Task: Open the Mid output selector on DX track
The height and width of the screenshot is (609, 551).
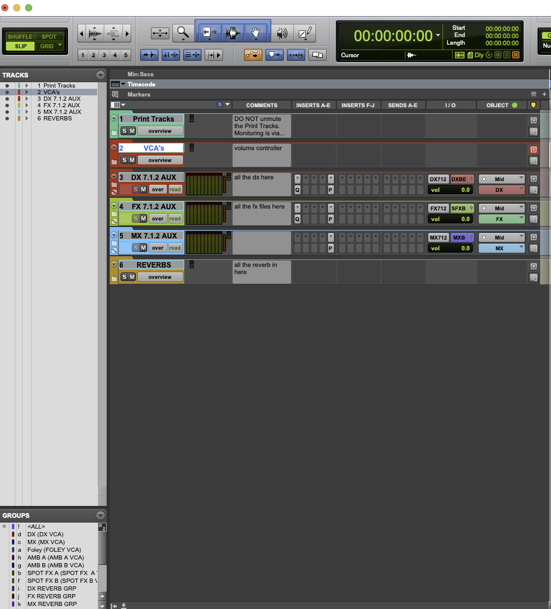Action: [501, 178]
